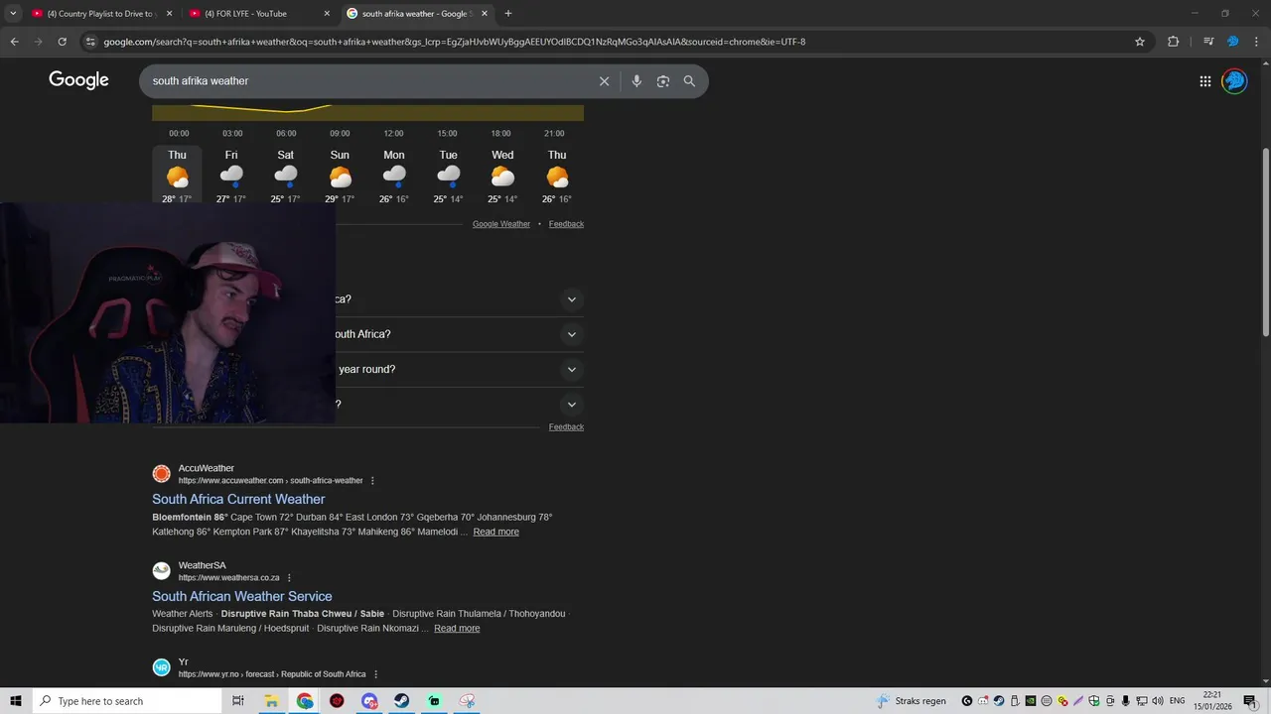Open the Chrome extensions puzzle icon
1271x714 pixels.
pyautogui.click(x=1173, y=42)
